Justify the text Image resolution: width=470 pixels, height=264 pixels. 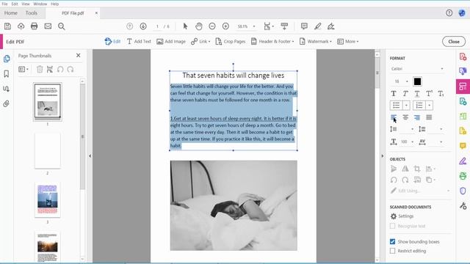[429, 117]
